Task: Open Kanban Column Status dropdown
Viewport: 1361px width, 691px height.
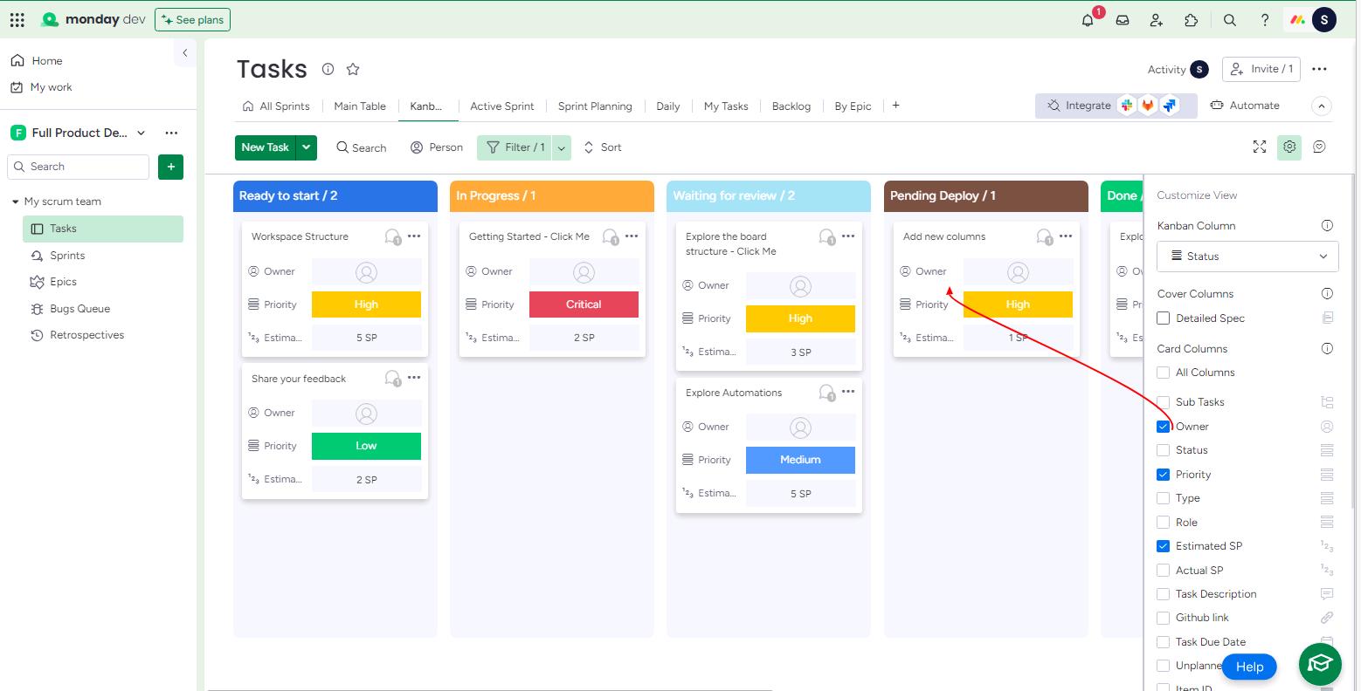Action: (1247, 257)
